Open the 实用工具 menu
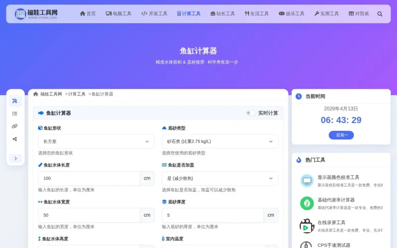397x248 pixels. [x=327, y=14]
